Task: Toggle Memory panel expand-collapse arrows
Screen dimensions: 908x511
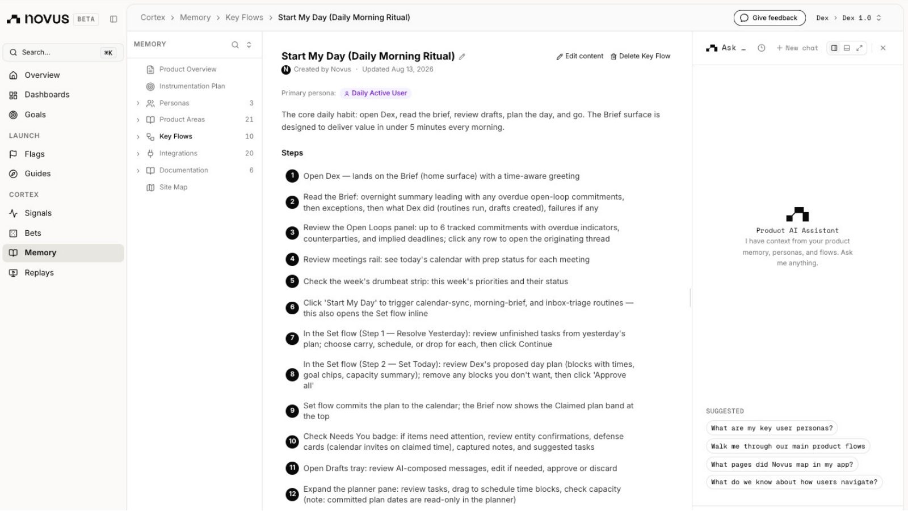Action: click(x=249, y=45)
